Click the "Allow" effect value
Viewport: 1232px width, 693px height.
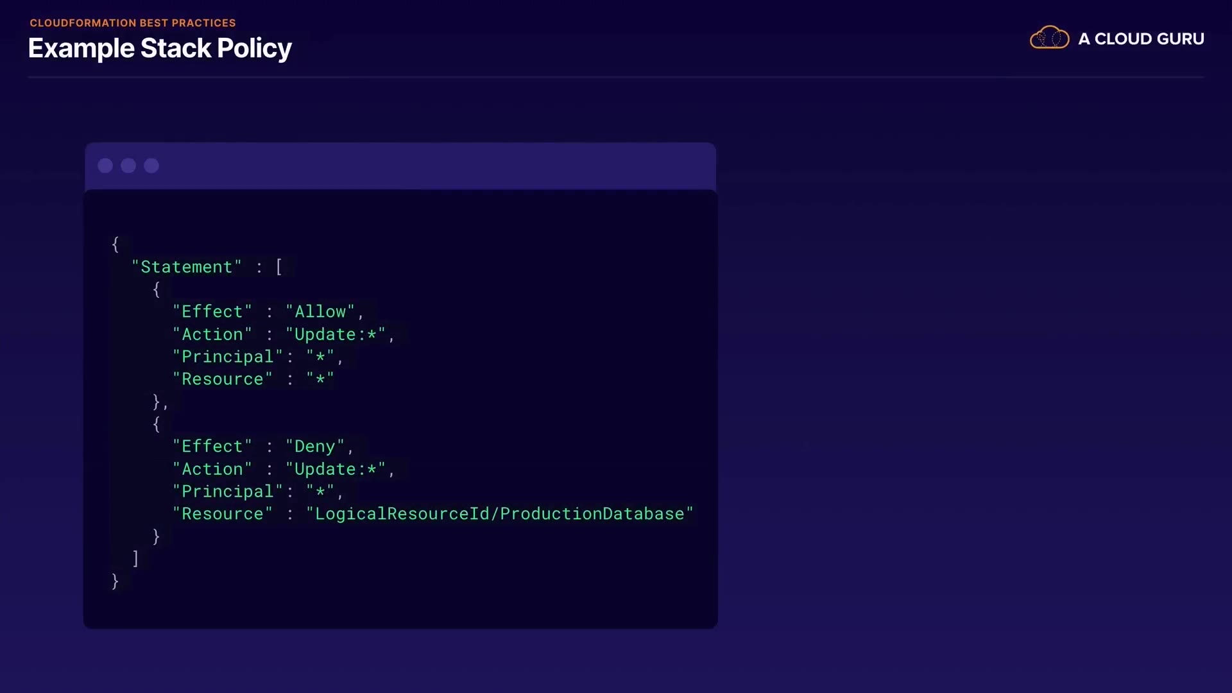coord(320,312)
